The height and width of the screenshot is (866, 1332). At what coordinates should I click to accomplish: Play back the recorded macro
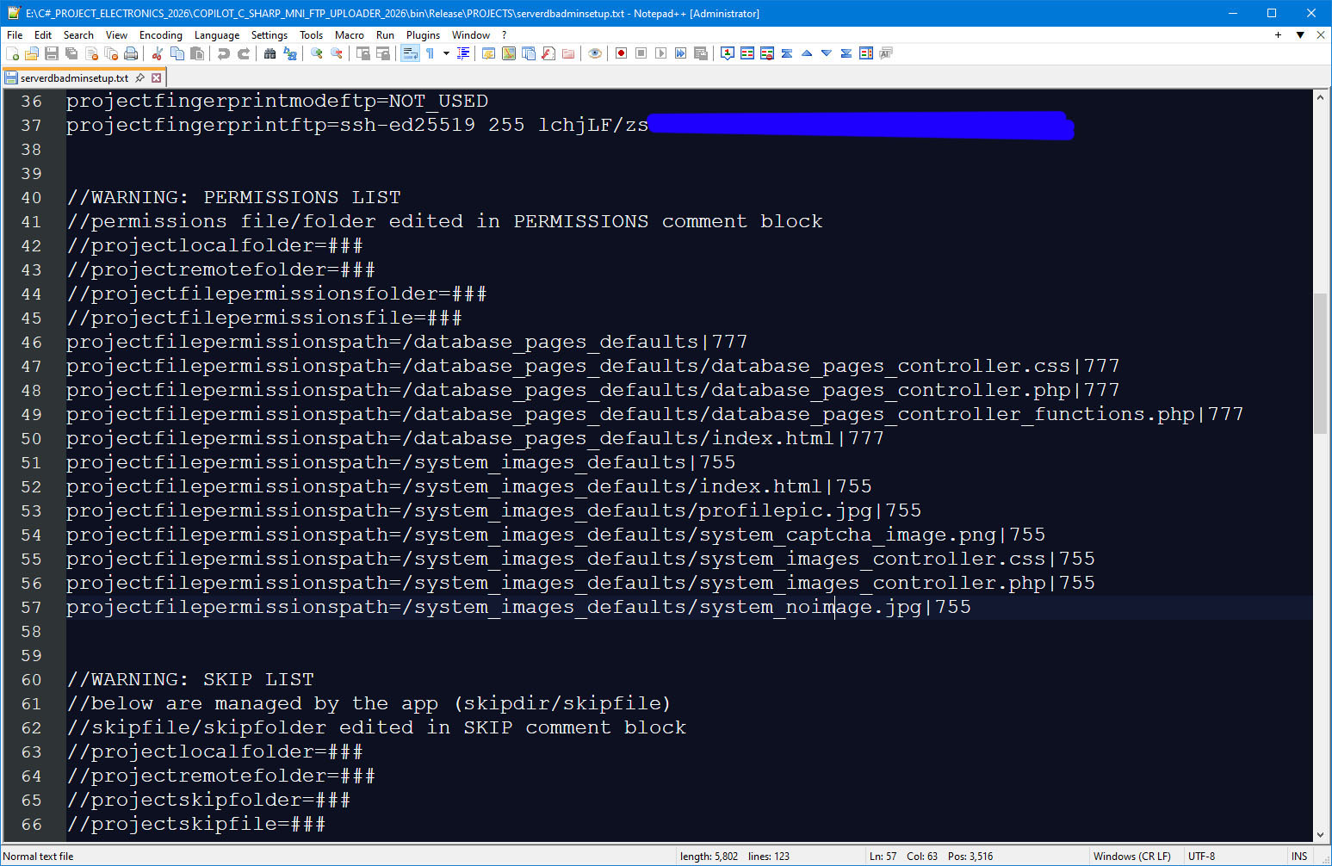pyautogui.click(x=660, y=53)
